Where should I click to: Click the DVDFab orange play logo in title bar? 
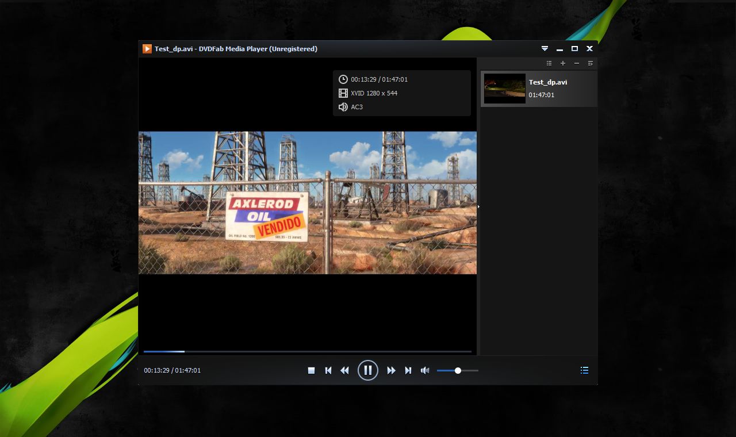pyautogui.click(x=147, y=49)
